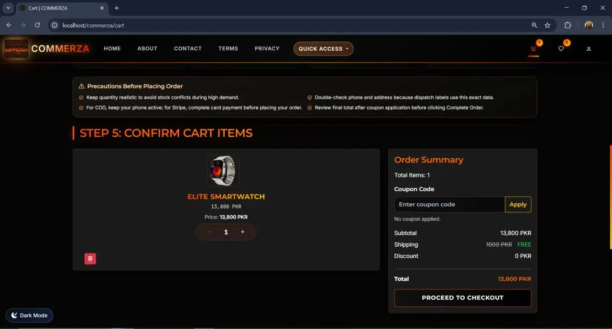Open browser extensions puzzle icon

point(568,25)
